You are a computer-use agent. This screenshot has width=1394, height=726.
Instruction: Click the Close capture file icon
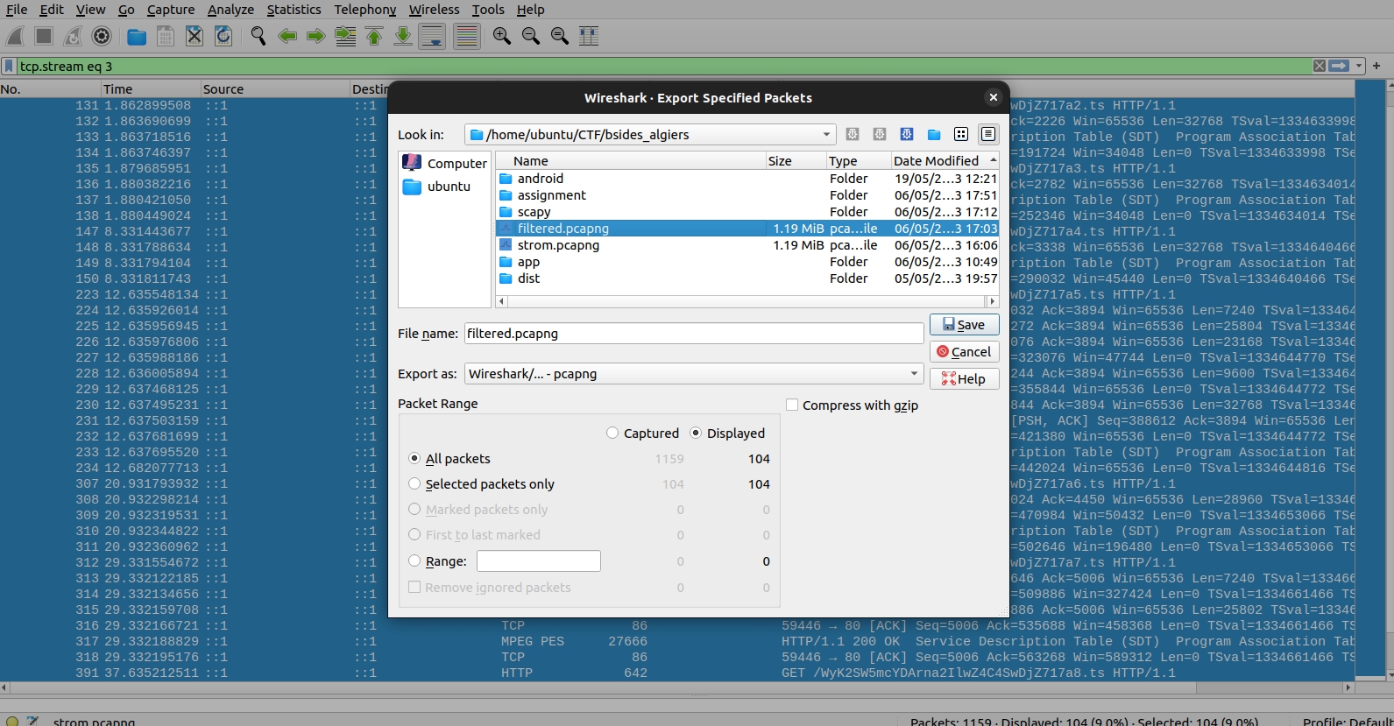195,36
